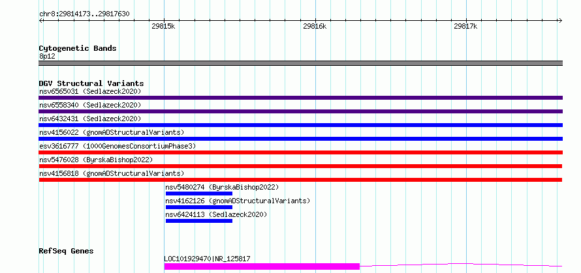Click the RefSeq Genes track title

click(66, 251)
